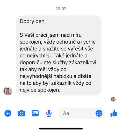Click the line "S Vaší práci jsem nad míru"
The height and width of the screenshot is (132, 122).
coord(51,35)
